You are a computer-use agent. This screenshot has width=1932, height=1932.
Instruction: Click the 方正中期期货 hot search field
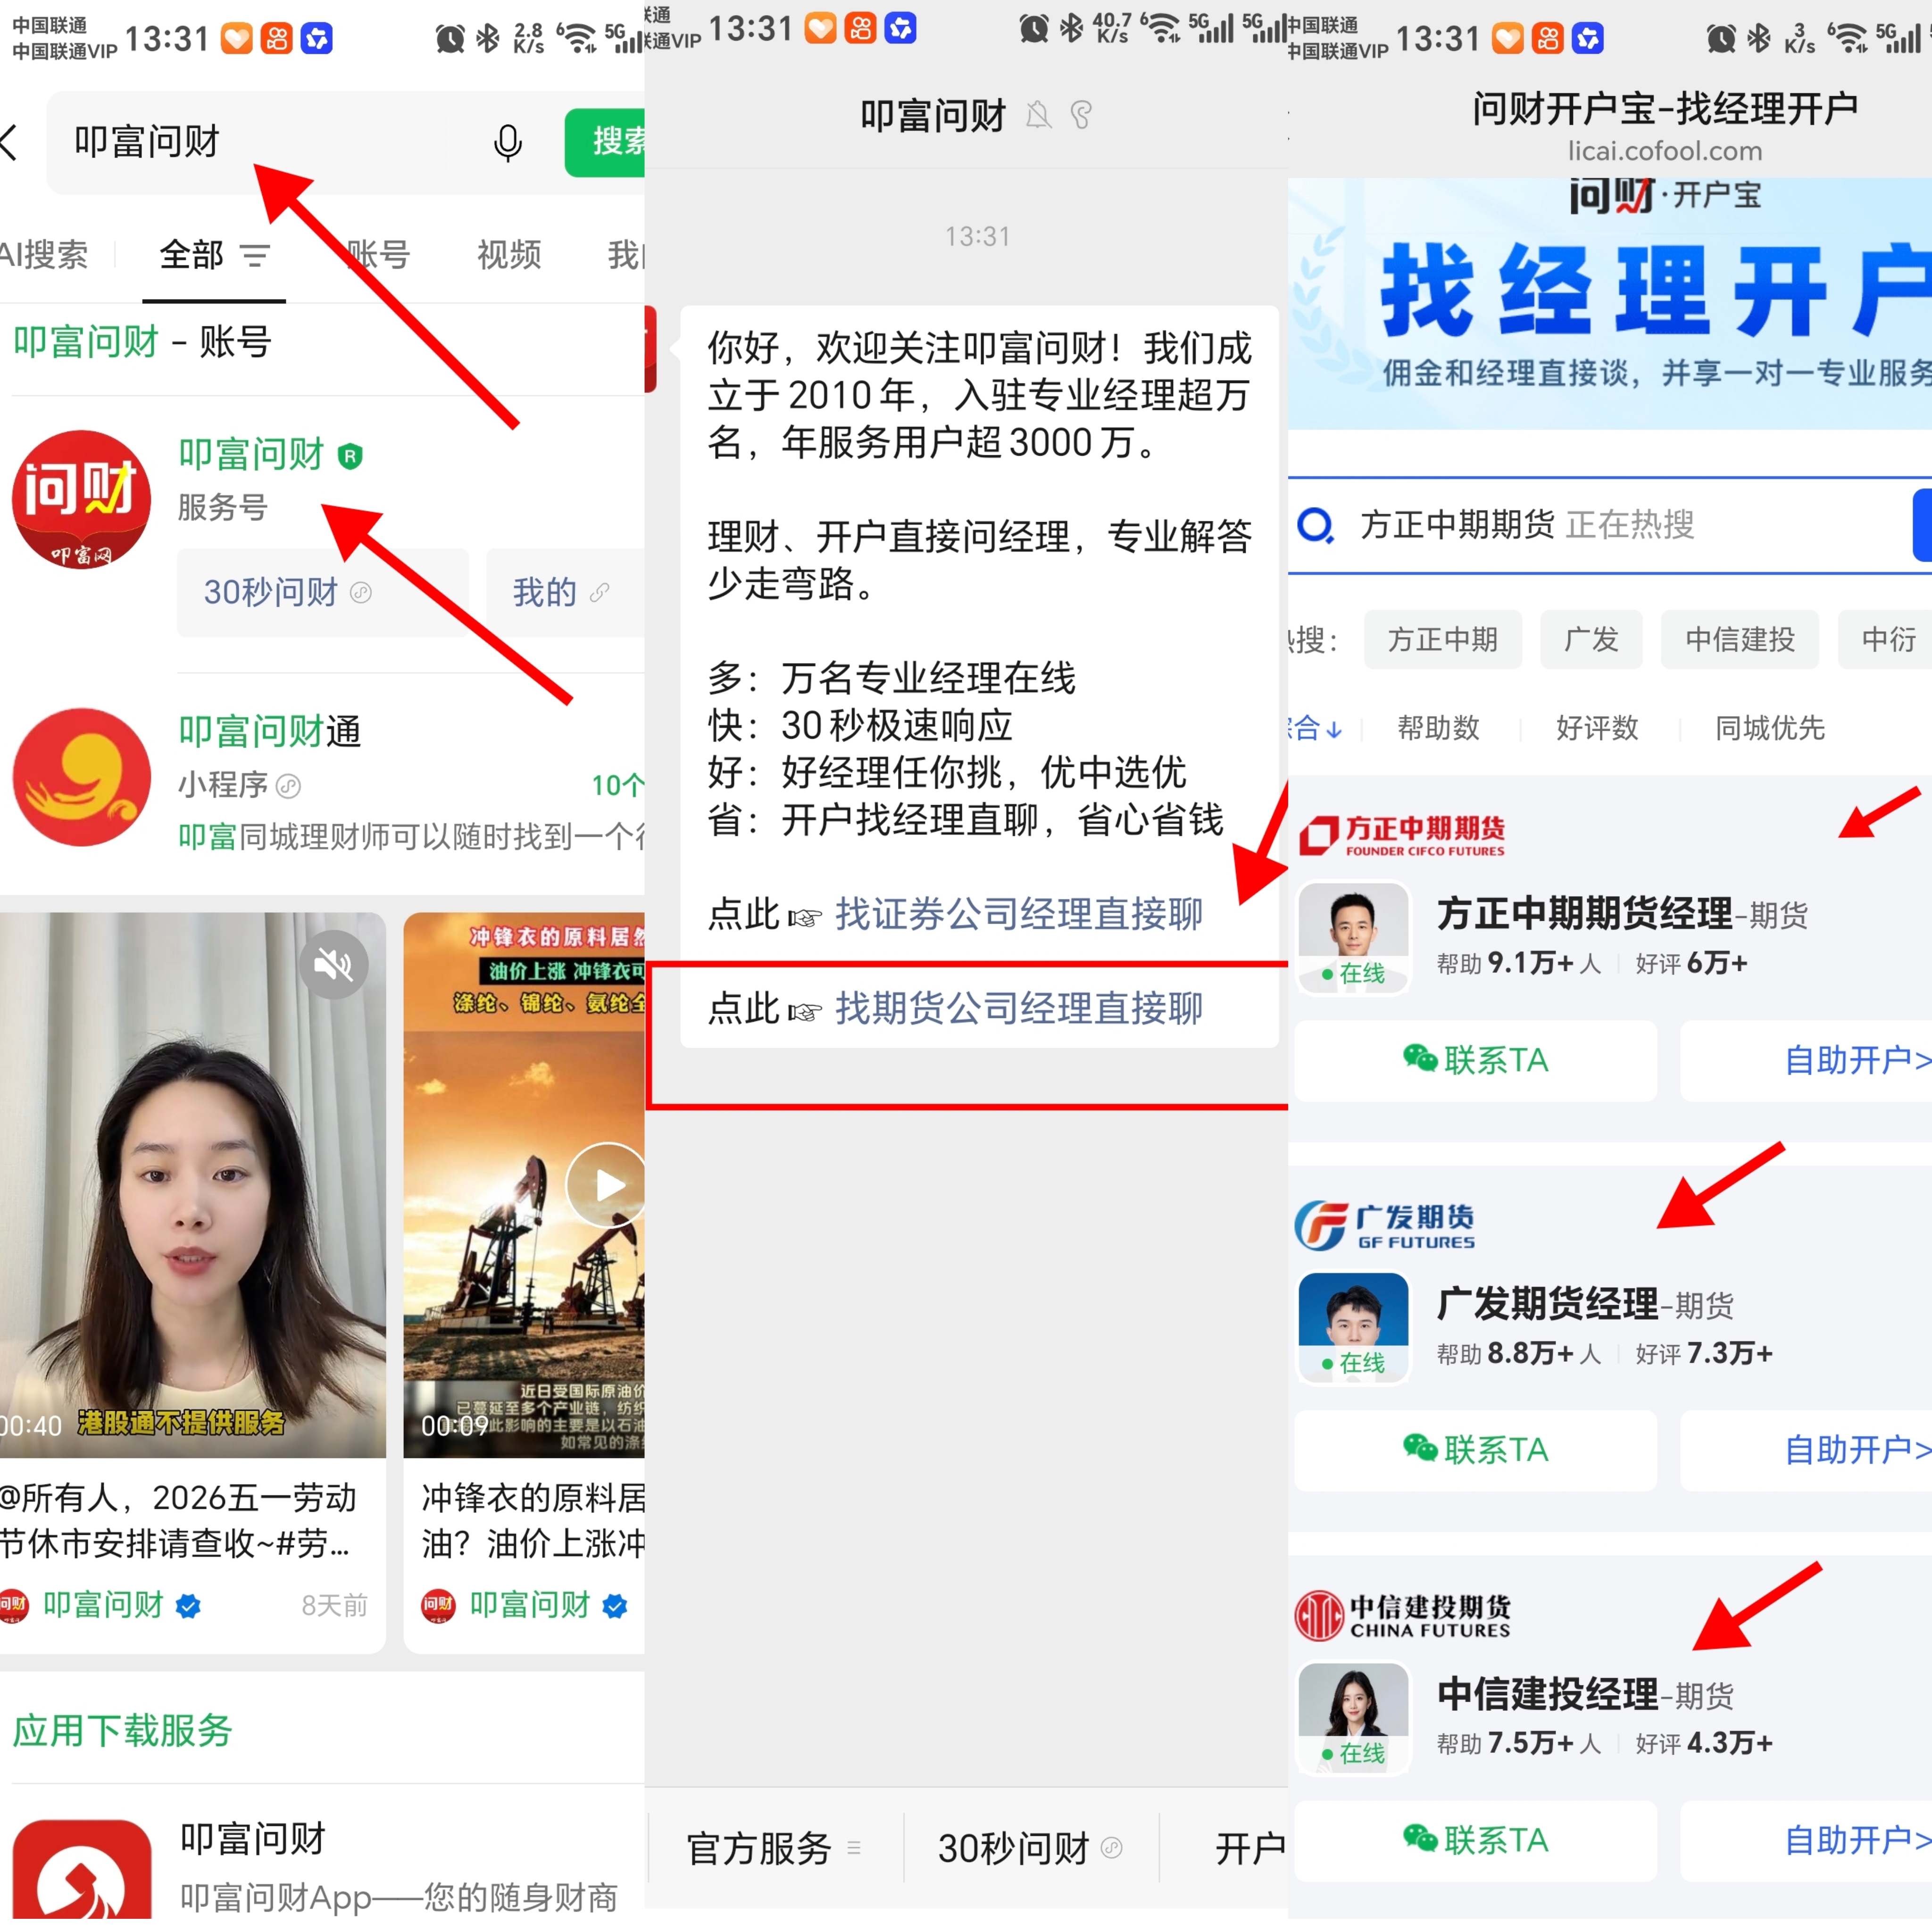[x=1600, y=525]
